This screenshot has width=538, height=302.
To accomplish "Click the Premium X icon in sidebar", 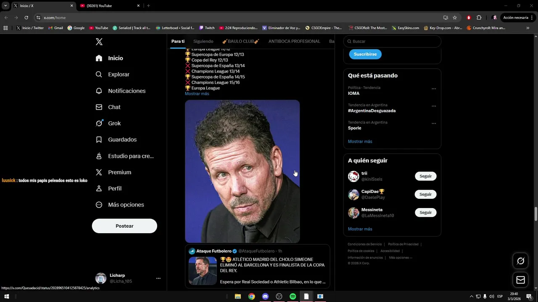I will click(99, 172).
